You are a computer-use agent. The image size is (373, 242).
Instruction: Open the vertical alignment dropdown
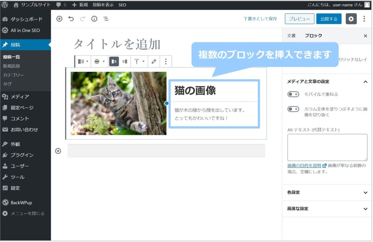(x=140, y=61)
